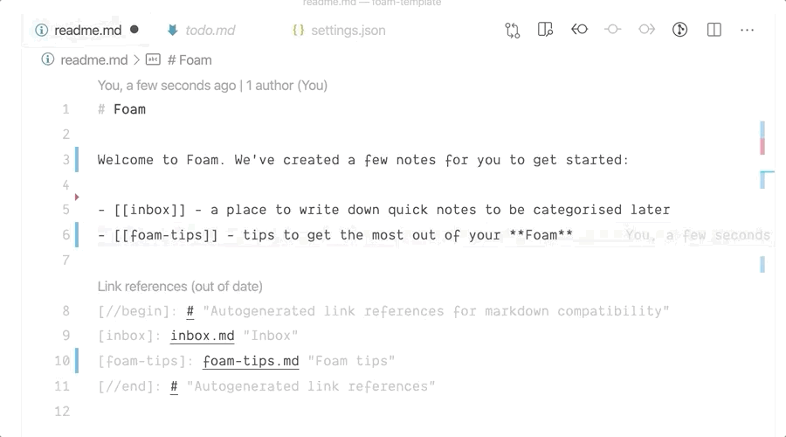Click the readme.md breadcrumb item
This screenshot has width=786, height=437.
93,60
